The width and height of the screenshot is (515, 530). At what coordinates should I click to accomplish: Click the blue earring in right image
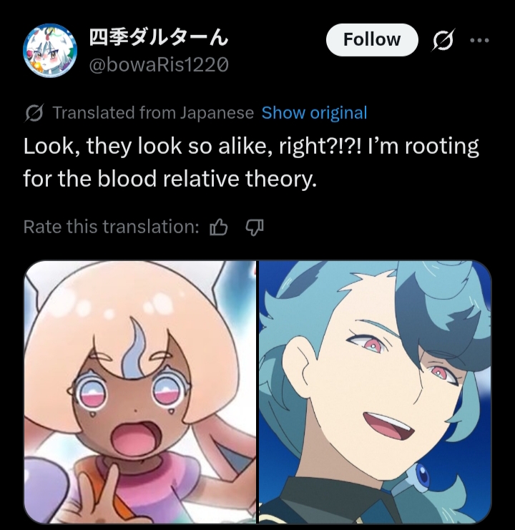click(x=423, y=475)
